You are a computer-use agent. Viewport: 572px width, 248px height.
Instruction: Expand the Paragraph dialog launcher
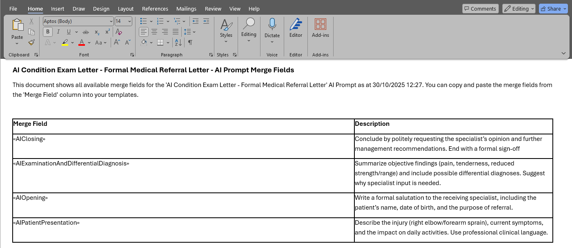tap(211, 55)
